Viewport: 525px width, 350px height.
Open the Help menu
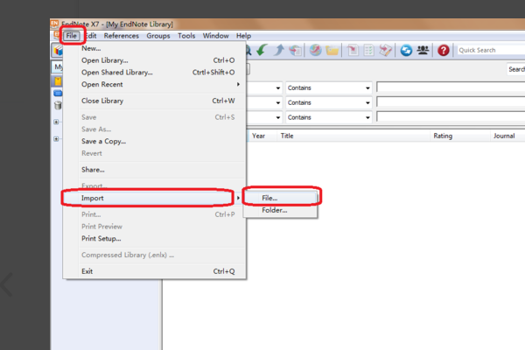[x=243, y=36]
